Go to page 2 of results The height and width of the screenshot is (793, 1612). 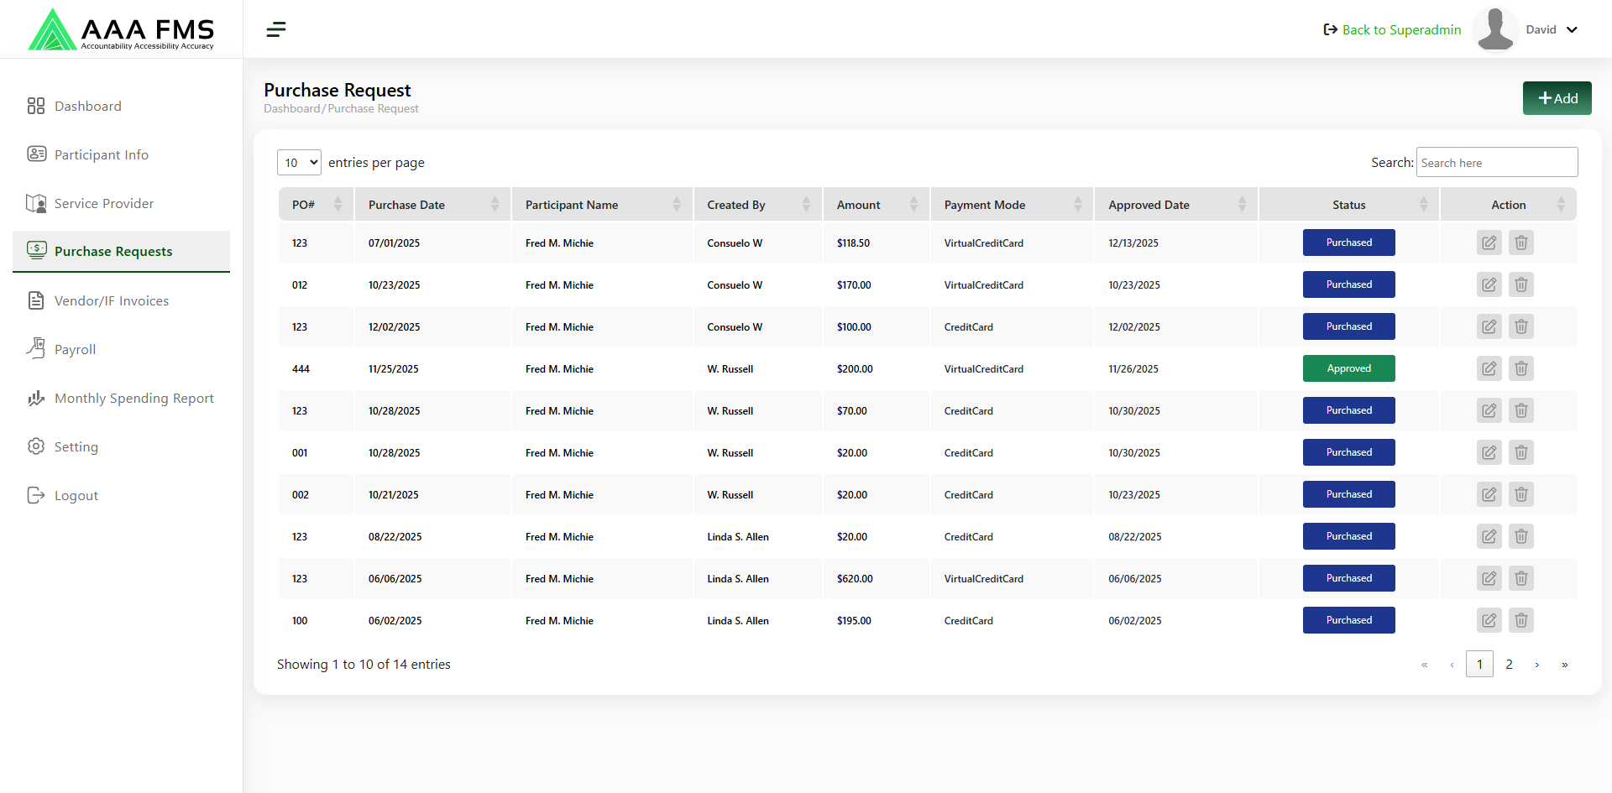[1509, 665]
